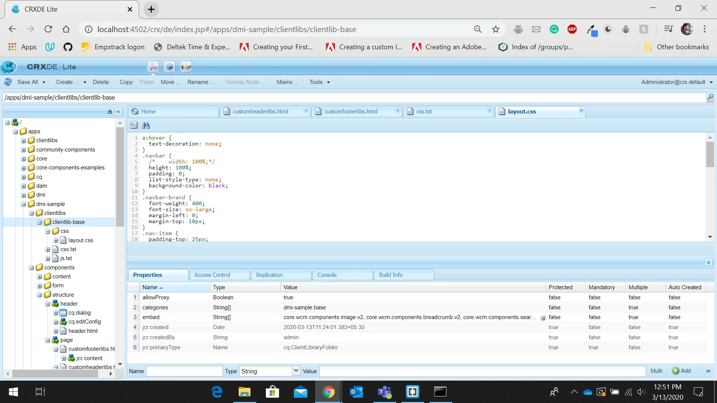Screen dimensions: 717x403
Task: Click the binoculars icon above node tree
Action: 109,112
